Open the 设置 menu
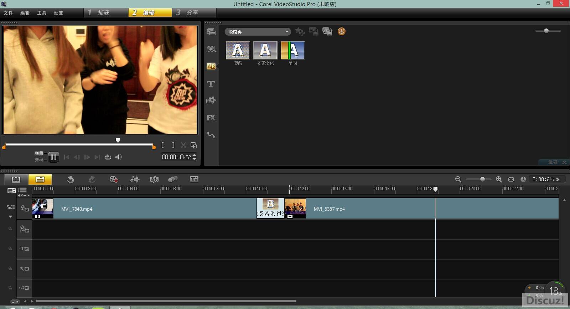 point(58,13)
